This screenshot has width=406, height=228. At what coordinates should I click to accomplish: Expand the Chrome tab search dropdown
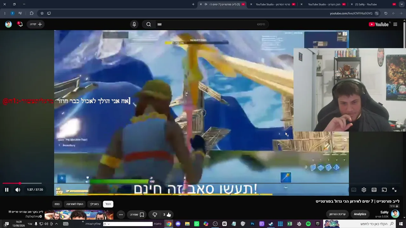[402, 4]
